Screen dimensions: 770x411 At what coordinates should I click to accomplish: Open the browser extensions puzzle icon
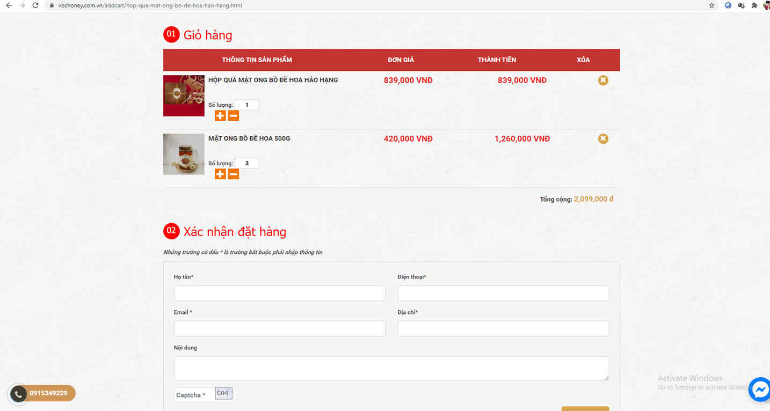coord(754,5)
